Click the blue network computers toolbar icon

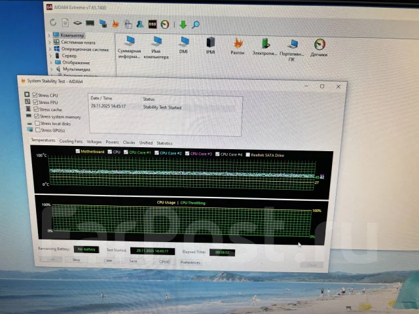[103, 24]
